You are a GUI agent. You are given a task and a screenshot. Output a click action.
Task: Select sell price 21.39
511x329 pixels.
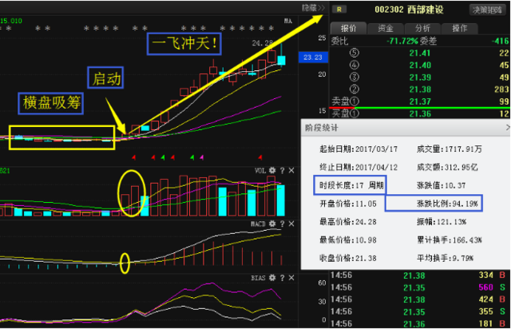pyautogui.click(x=420, y=77)
